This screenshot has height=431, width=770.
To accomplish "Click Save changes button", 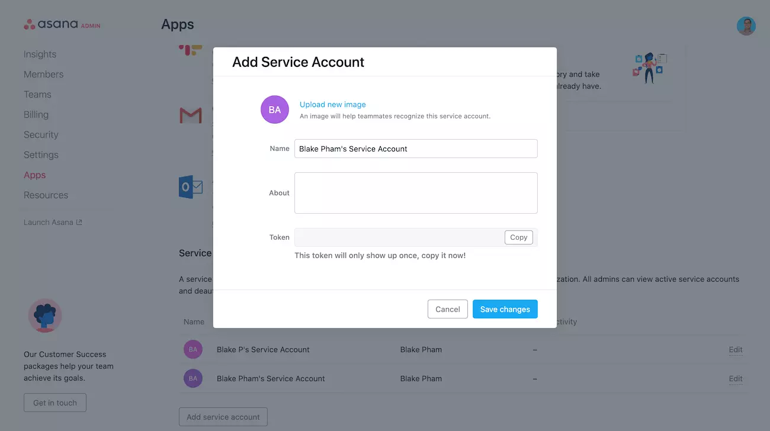I will [505, 309].
